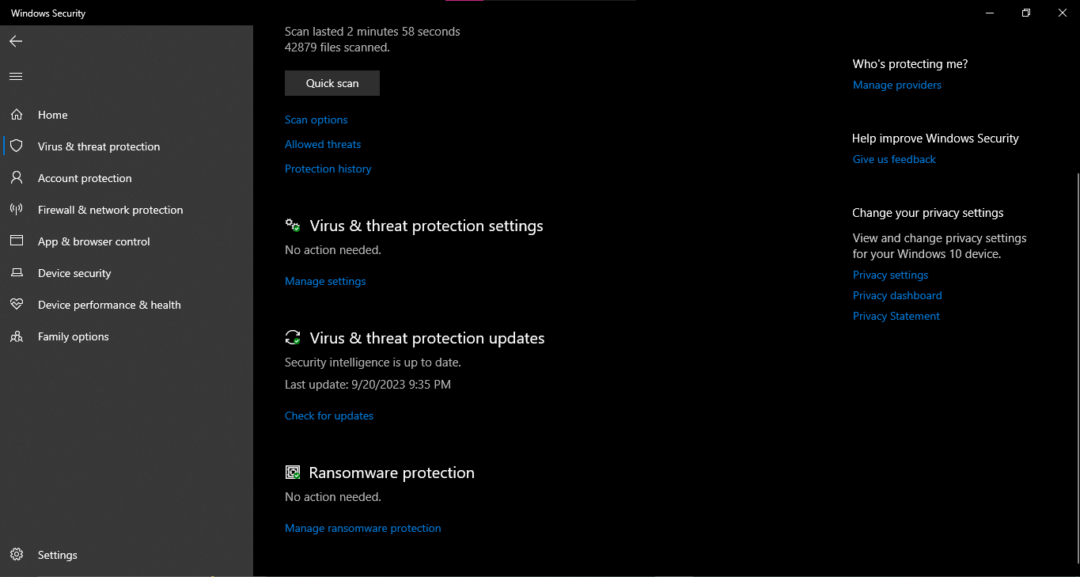The height and width of the screenshot is (577, 1080).
Task: Open Manage ransomware protection link
Action: [363, 528]
